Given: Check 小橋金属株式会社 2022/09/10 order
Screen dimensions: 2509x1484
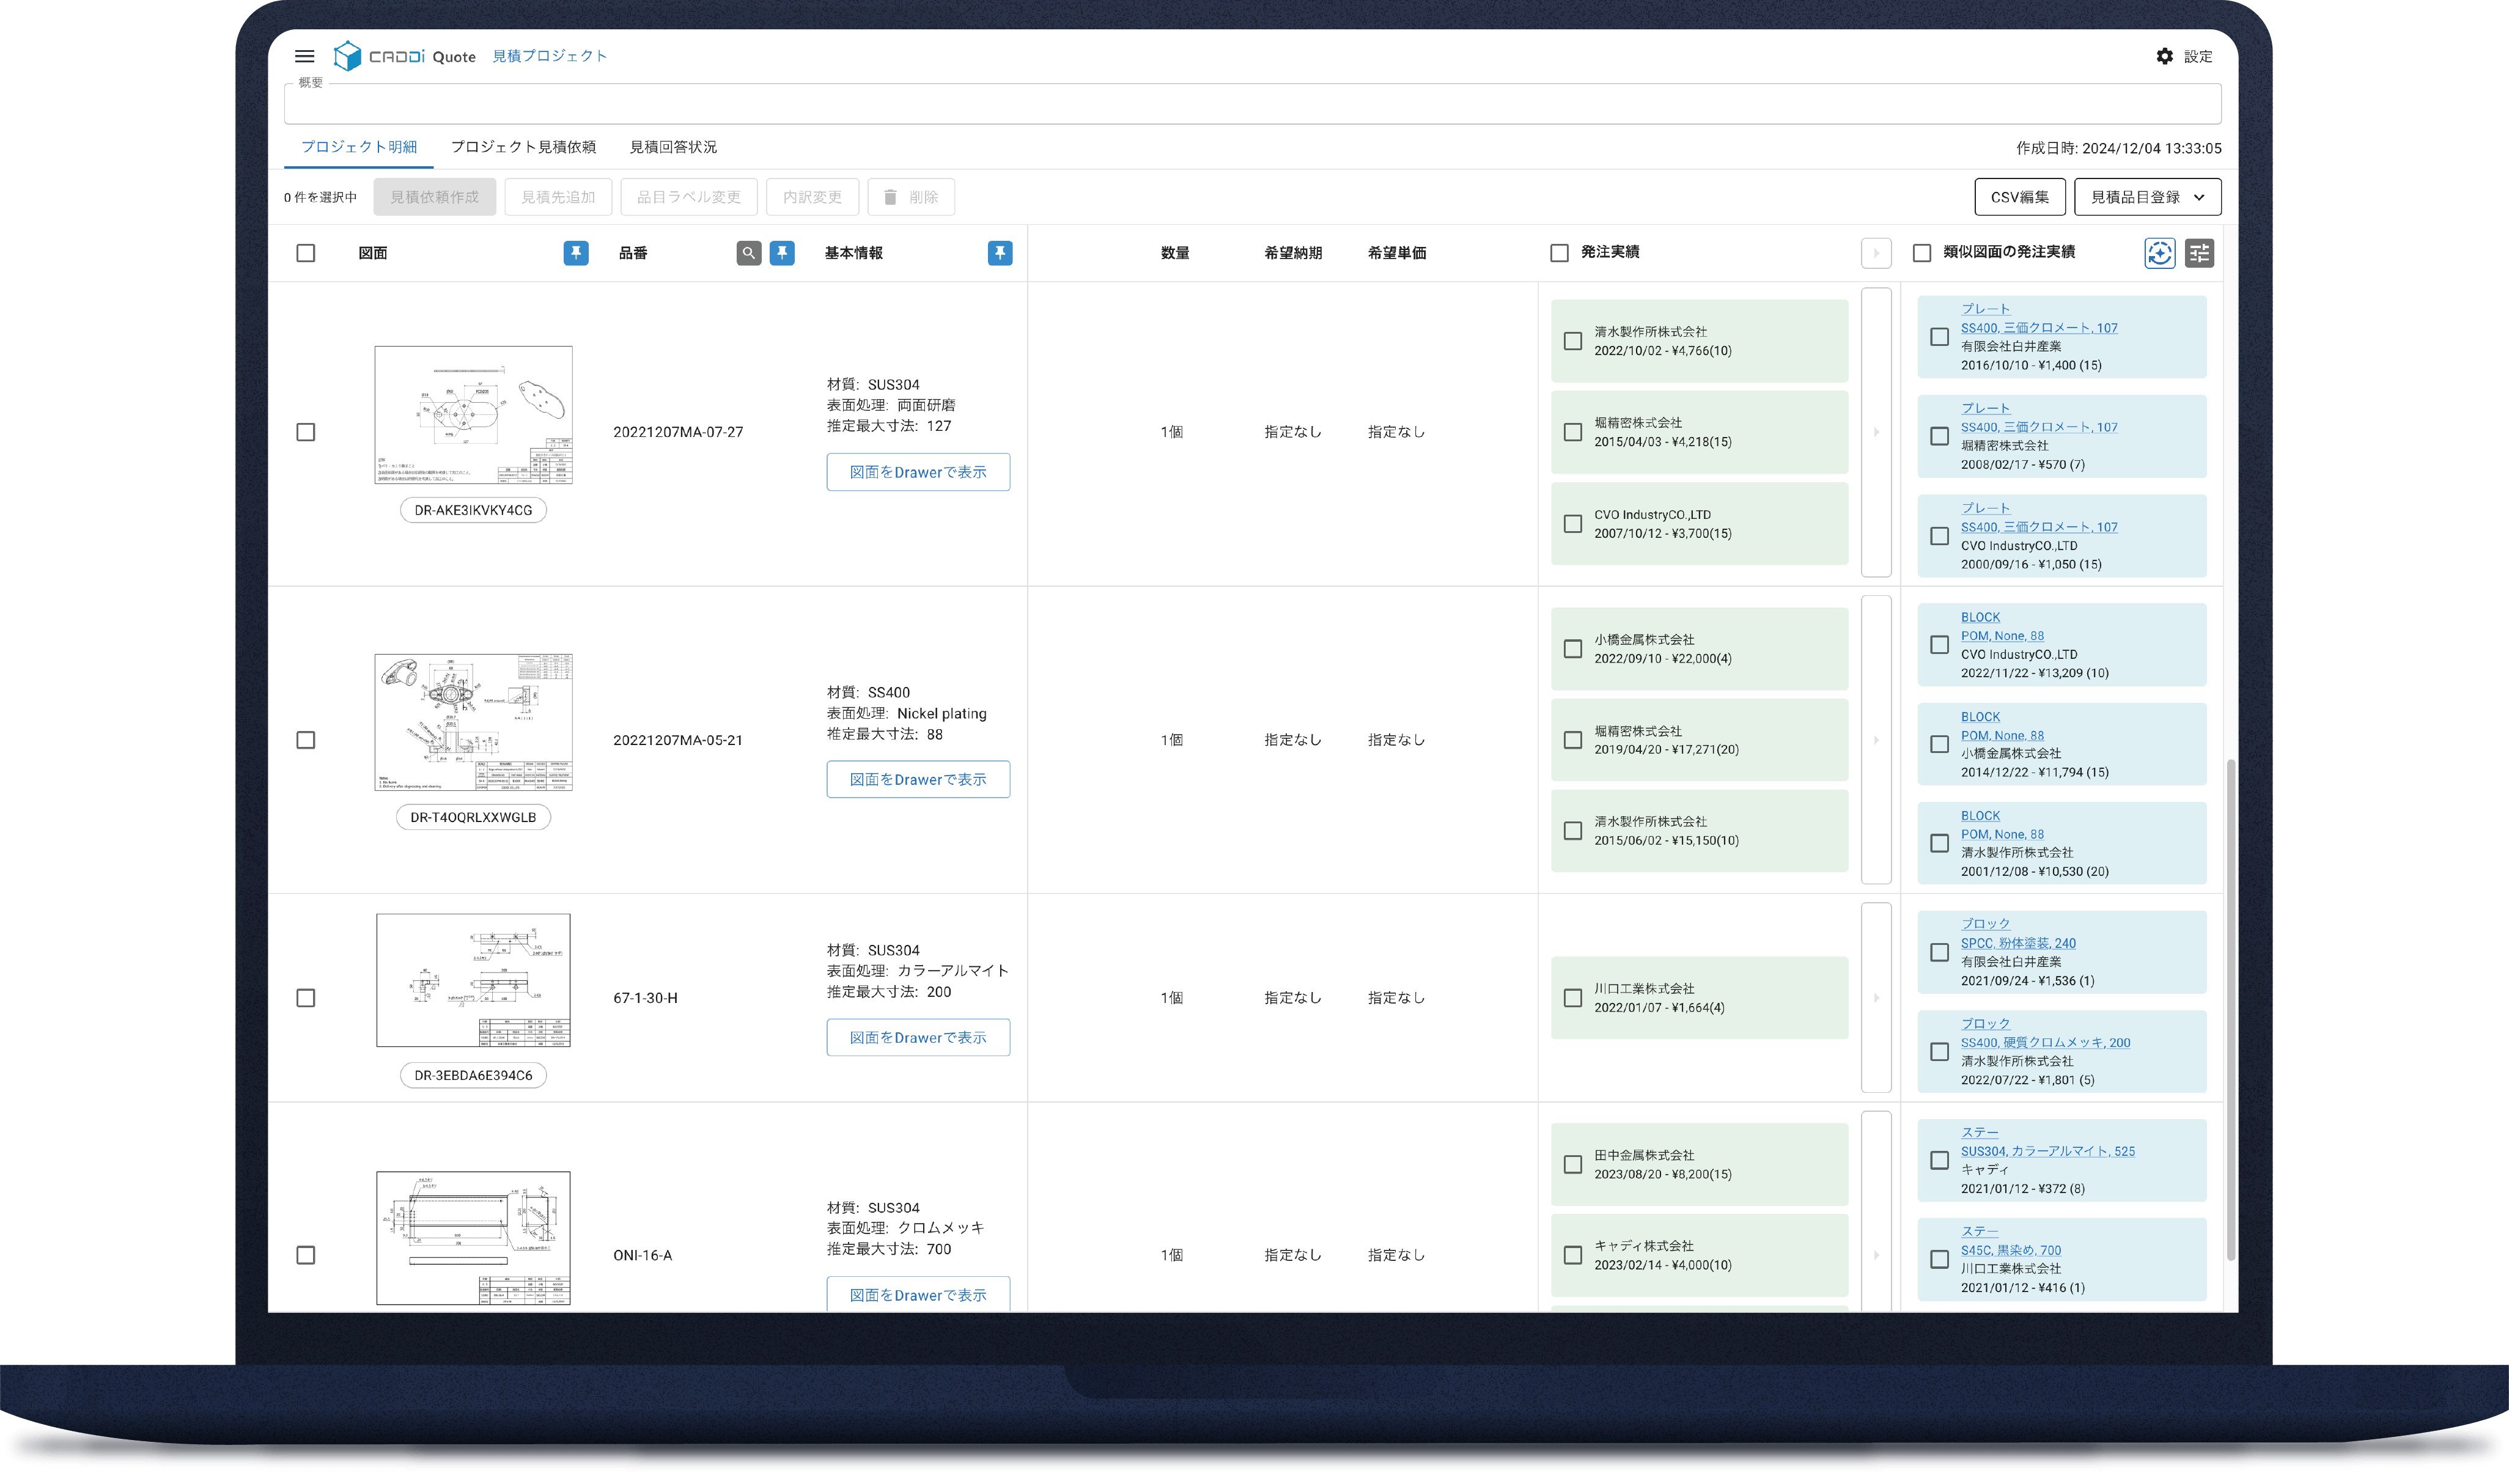Looking at the screenshot, I should click(x=1573, y=649).
